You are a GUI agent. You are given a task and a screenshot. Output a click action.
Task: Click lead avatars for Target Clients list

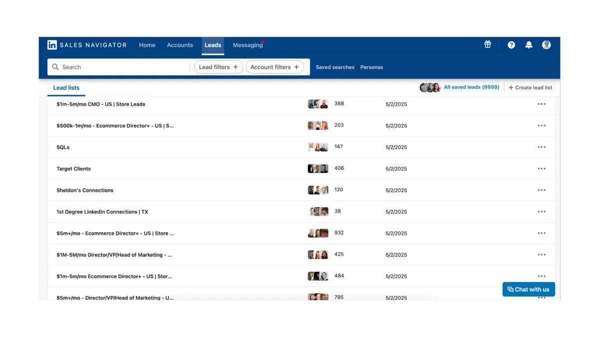(318, 169)
